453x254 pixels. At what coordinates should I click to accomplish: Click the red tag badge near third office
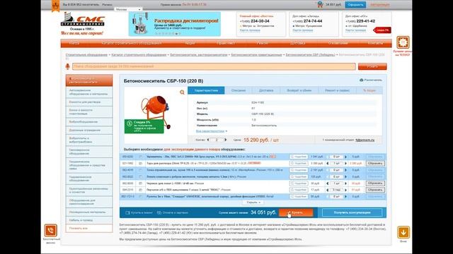click(x=382, y=30)
